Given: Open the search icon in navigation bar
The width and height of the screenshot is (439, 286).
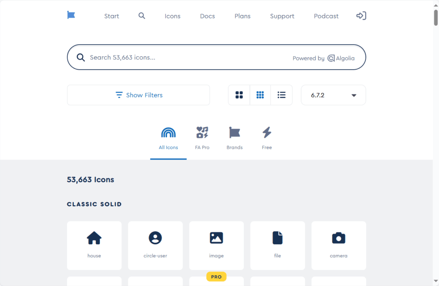Looking at the screenshot, I should 141,16.
